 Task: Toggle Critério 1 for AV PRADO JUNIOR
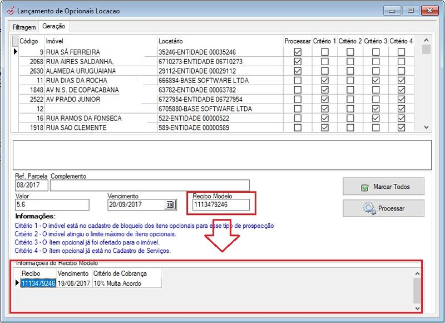325,99
